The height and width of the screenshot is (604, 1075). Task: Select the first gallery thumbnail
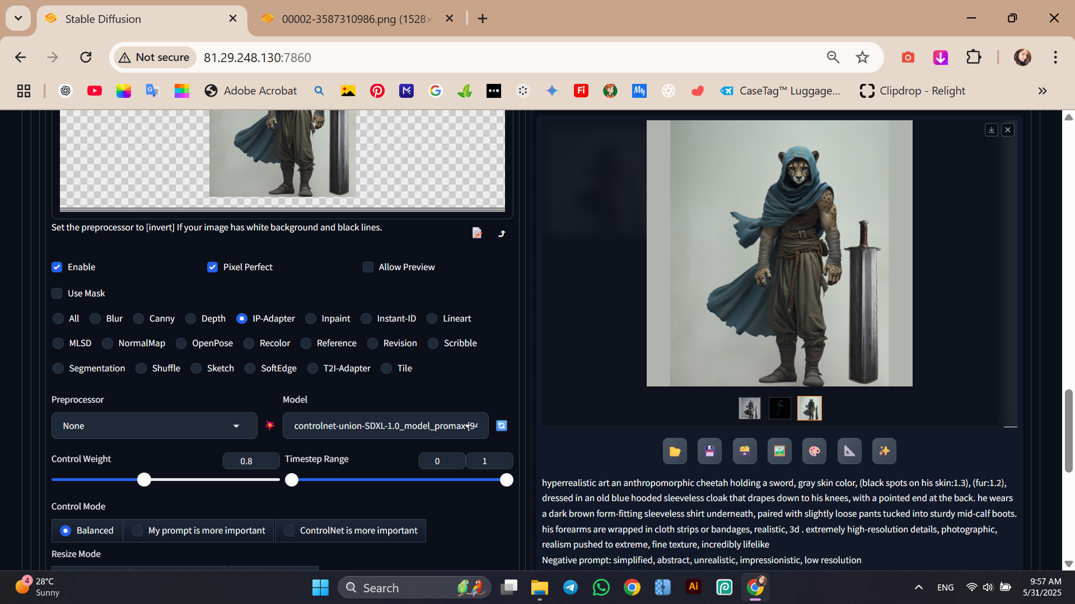tap(749, 408)
